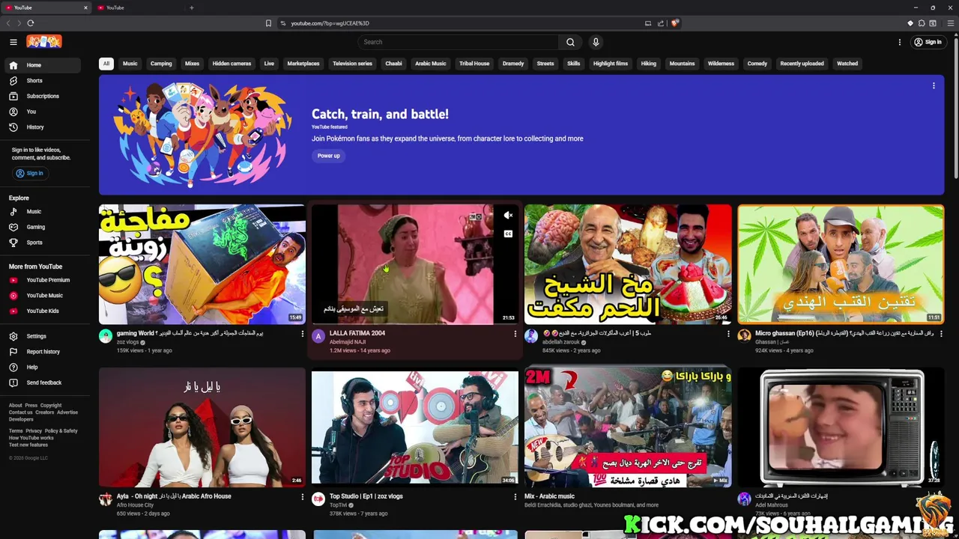The image size is (959, 539).
Task: Explore the Sports category
Action: (x=42, y=243)
